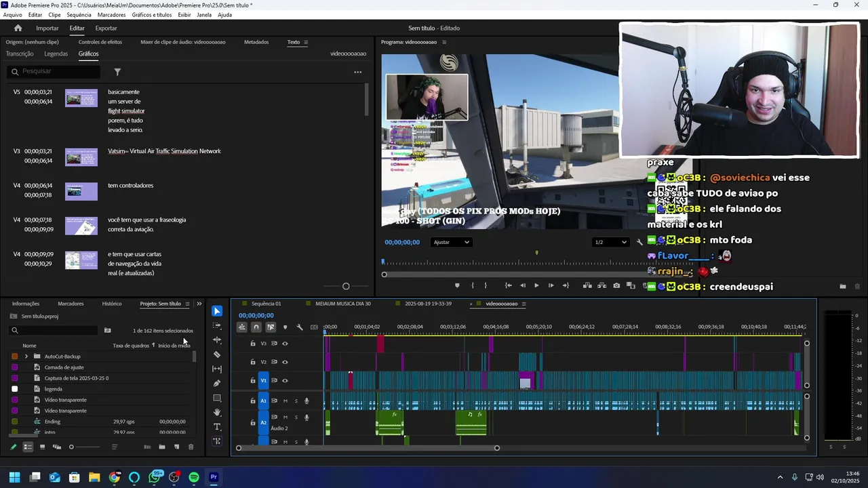Open the Controles de efeitos tab

tap(100, 42)
